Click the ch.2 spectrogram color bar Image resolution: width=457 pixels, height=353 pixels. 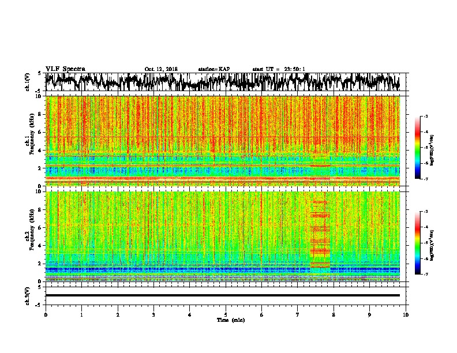click(x=417, y=243)
